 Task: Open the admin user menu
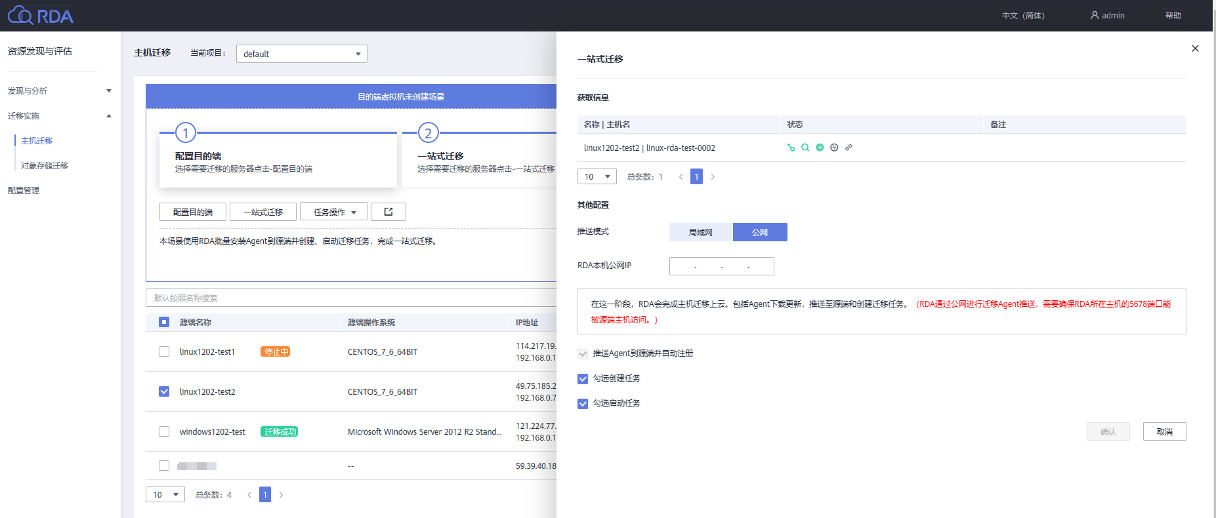[1108, 16]
